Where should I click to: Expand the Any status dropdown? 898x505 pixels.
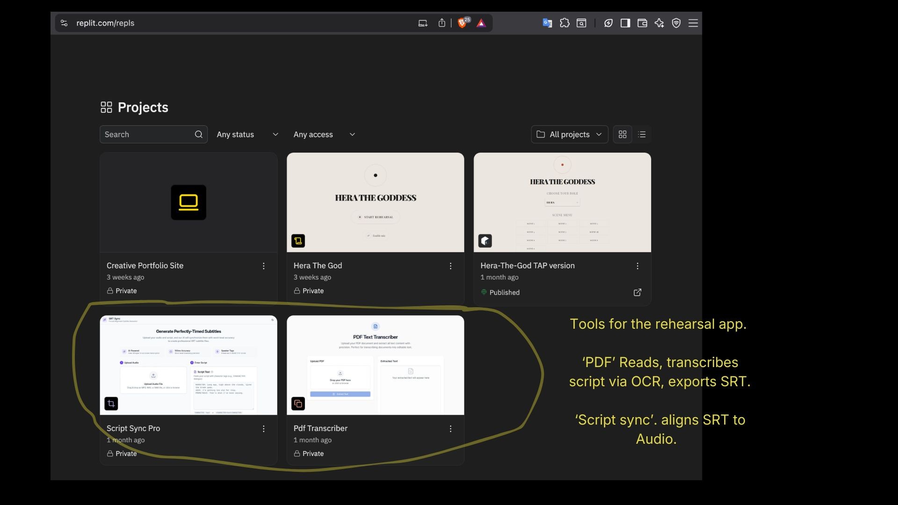click(247, 135)
